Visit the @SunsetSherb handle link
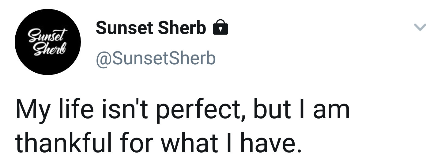The image size is (441, 167). [156, 58]
